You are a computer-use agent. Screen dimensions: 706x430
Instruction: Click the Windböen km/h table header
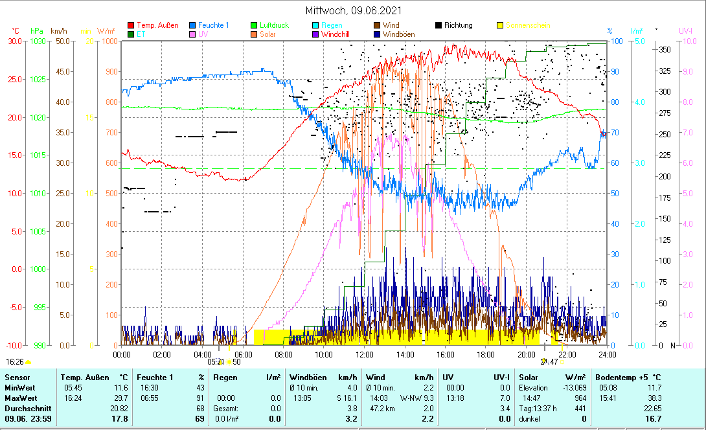(320, 377)
